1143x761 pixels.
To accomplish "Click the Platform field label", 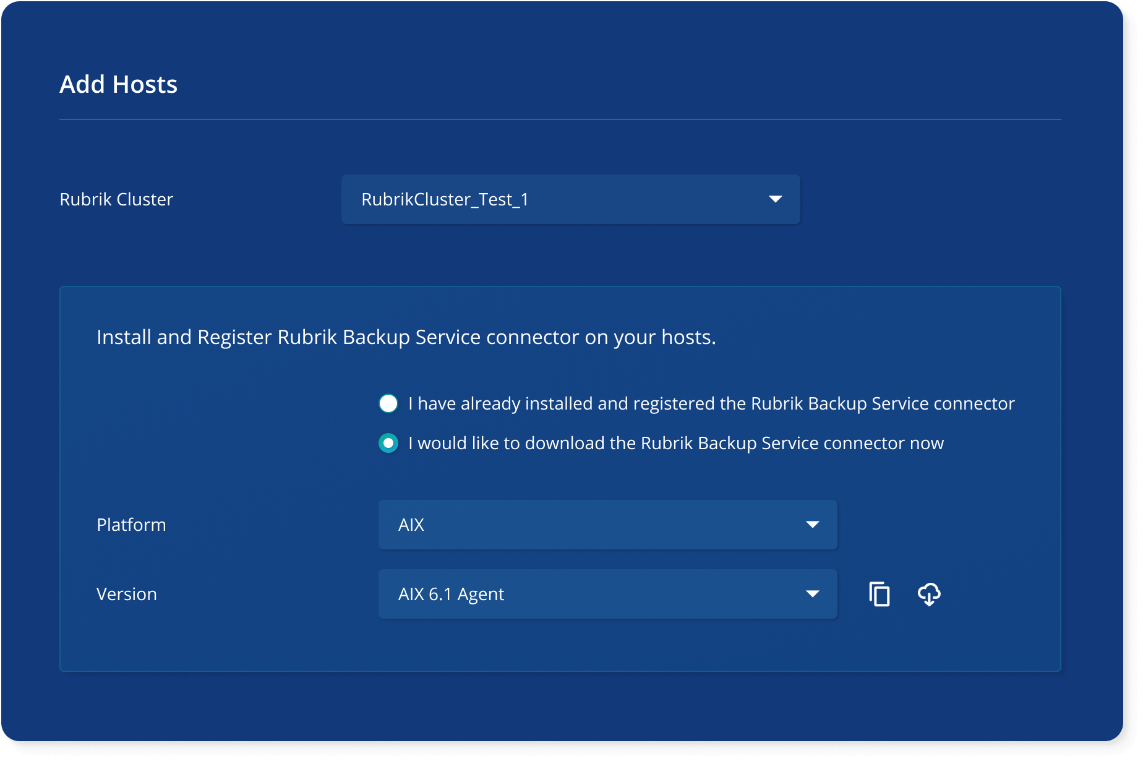I will [x=131, y=525].
